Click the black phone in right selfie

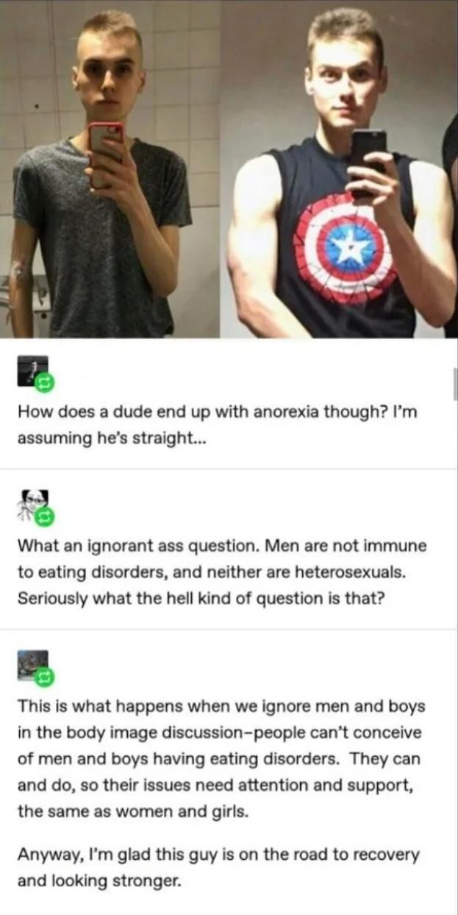tap(367, 162)
